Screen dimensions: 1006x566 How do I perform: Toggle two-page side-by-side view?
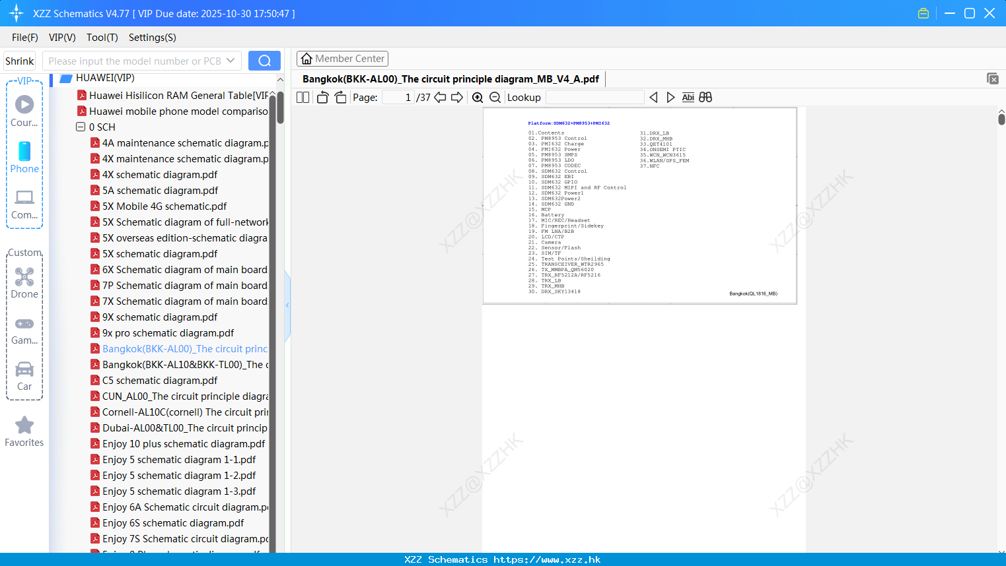coord(303,98)
